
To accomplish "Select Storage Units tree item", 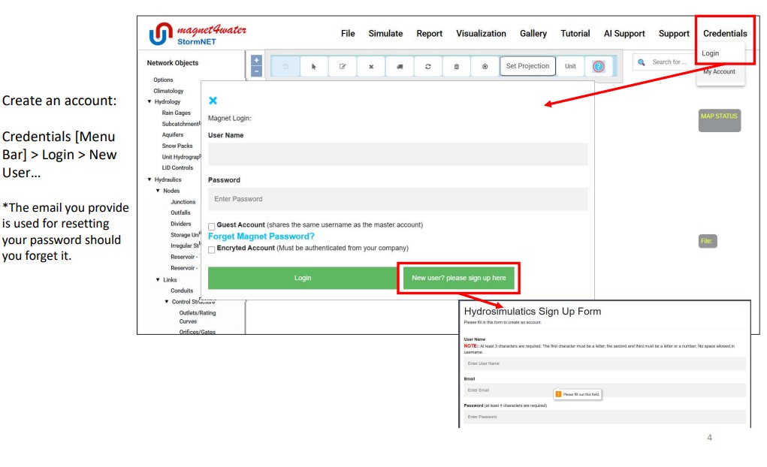I will pos(185,235).
